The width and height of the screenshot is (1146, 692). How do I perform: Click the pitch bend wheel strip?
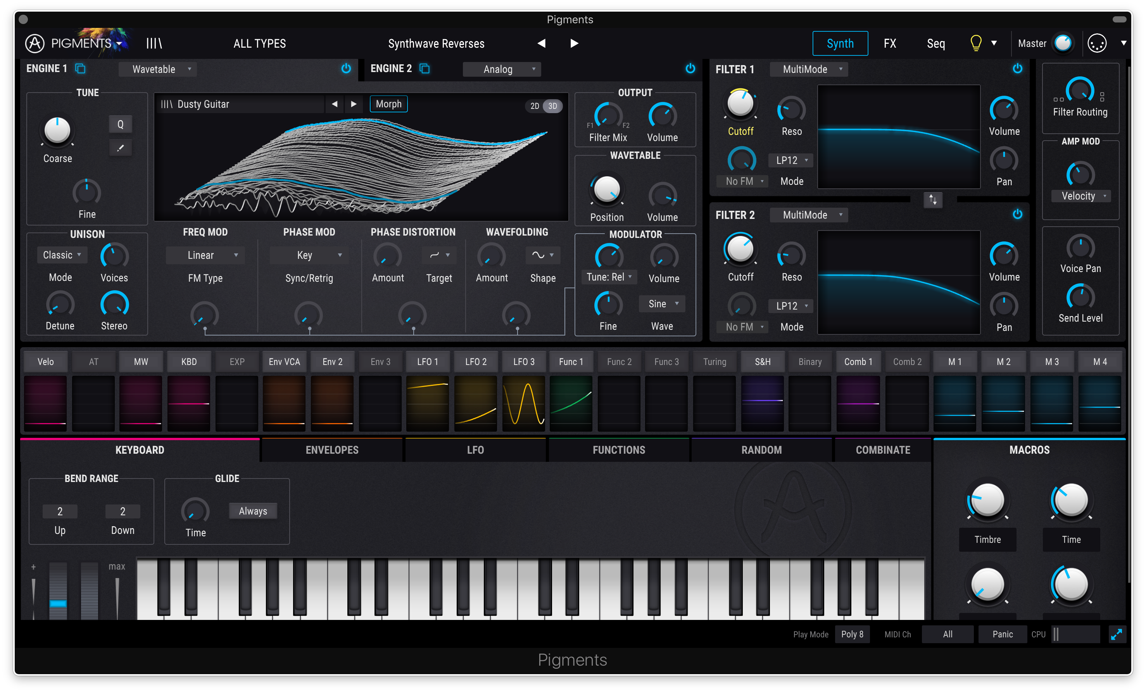point(58,591)
